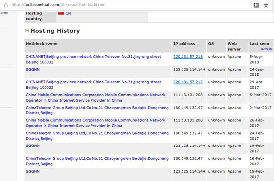
Task: Collapse the Hosting History section
Action: pos(27,30)
